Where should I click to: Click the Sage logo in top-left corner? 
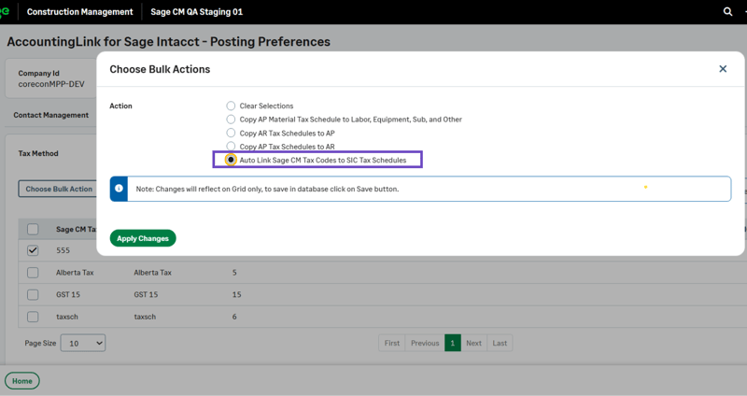tap(5, 12)
